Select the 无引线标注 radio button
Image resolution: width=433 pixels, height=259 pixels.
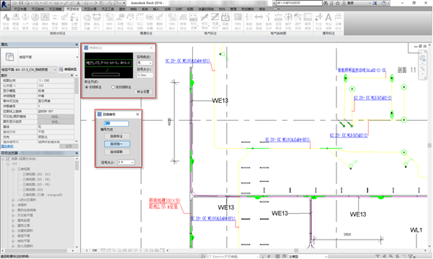pos(112,87)
